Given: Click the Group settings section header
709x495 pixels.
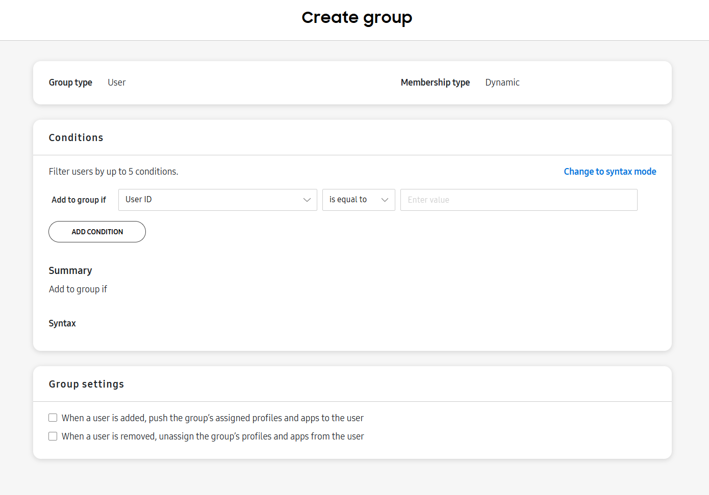Looking at the screenshot, I should pyautogui.click(x=86, y=384).
